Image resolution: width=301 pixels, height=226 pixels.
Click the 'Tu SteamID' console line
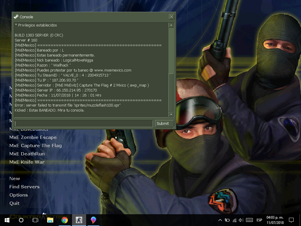click(x=63, y=75)
